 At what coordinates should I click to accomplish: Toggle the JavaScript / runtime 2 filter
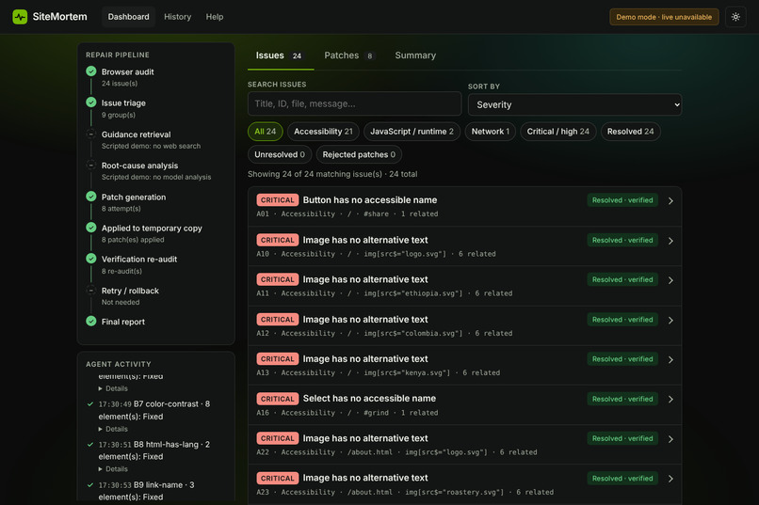[x=412, y=132]
